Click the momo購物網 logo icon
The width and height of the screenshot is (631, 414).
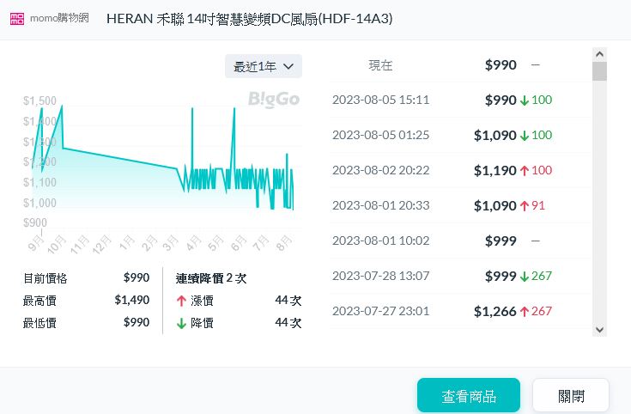pos(17,19)
